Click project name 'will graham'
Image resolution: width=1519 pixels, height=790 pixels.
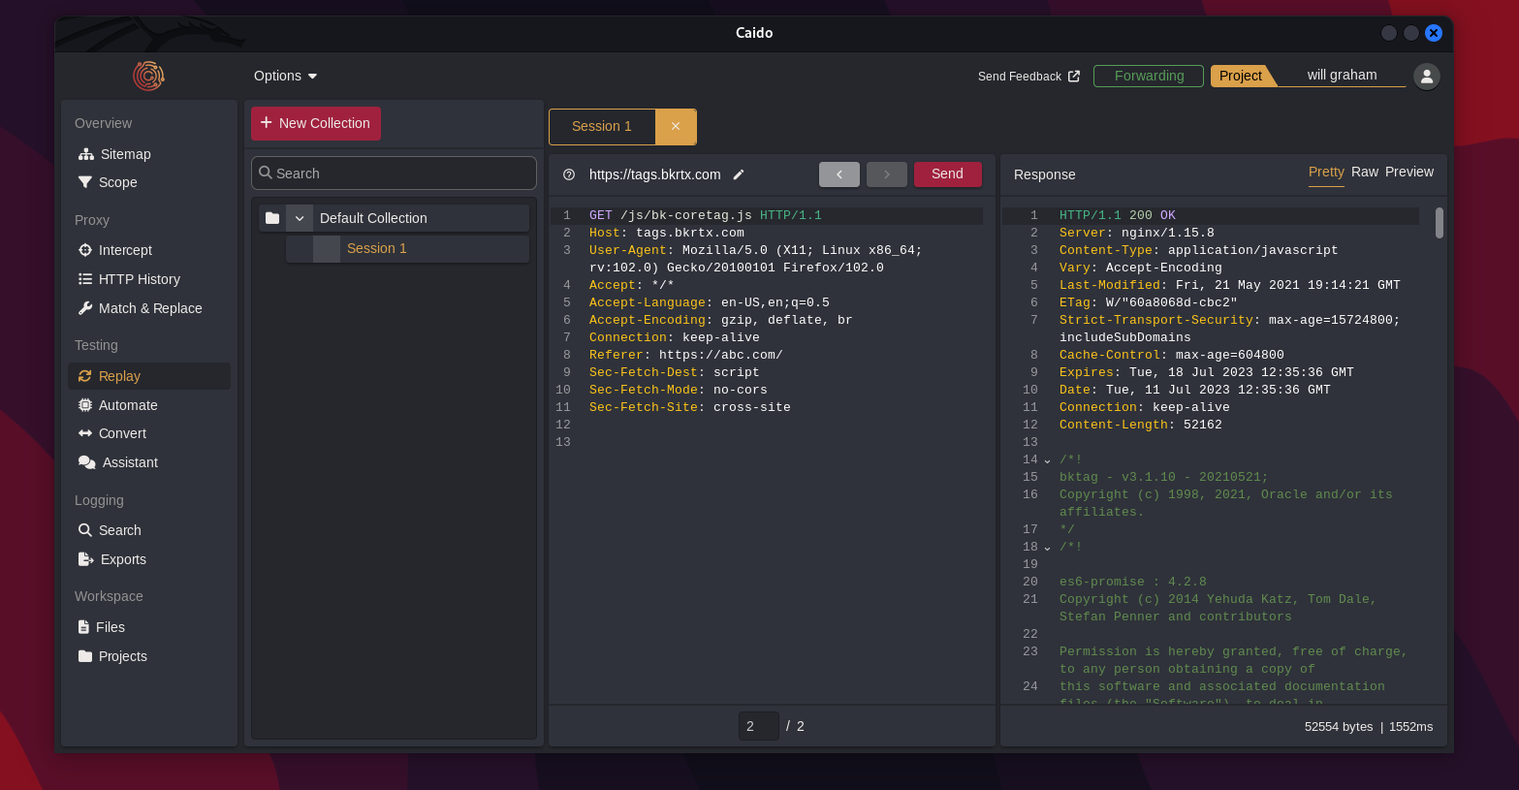pyautogui.click(x=1342, y=75)
